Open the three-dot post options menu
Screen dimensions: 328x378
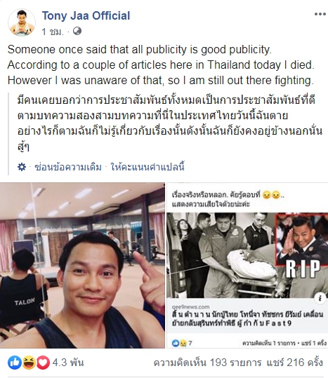coord(320,14)
